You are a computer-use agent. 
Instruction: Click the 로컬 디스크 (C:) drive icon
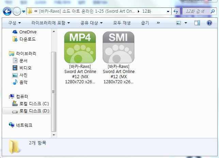pos(15,103)
